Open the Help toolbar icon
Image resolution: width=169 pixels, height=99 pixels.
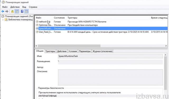click(22, 11)
